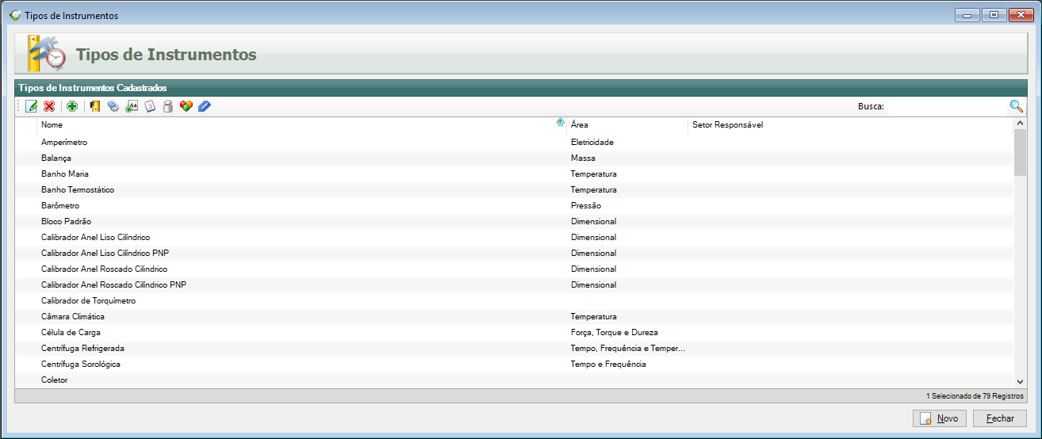Click the yellow ruler icon in toolbar

[94, 106]
